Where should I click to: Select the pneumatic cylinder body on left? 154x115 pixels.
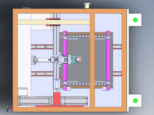(x=44, y=60)
